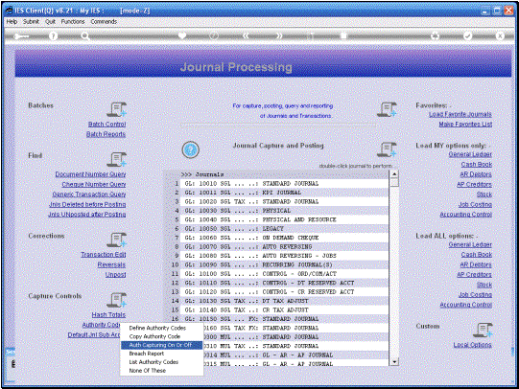The height and width of the screenshot is (389, 519).
Task: Open the Hash Totals link
Action: [108, 315]
